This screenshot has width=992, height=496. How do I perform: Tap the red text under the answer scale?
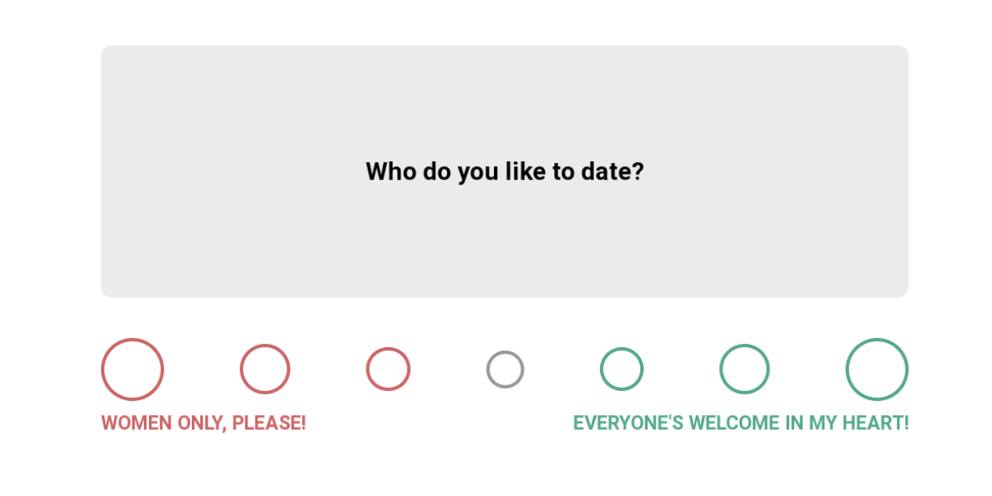tap(204, 423)
